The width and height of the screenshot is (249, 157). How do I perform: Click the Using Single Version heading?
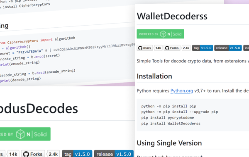click(169, 143)
